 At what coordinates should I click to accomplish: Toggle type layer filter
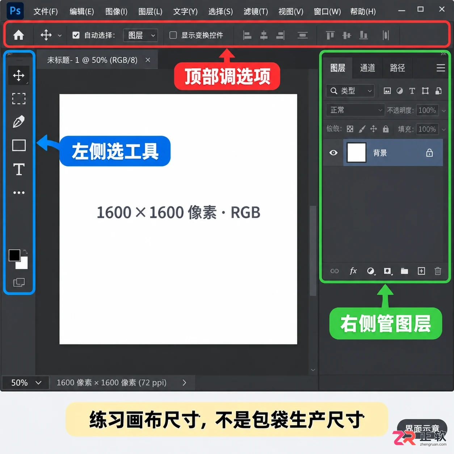[412, 91]
